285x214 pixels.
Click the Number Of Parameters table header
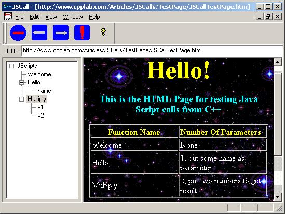click(223, 132)
